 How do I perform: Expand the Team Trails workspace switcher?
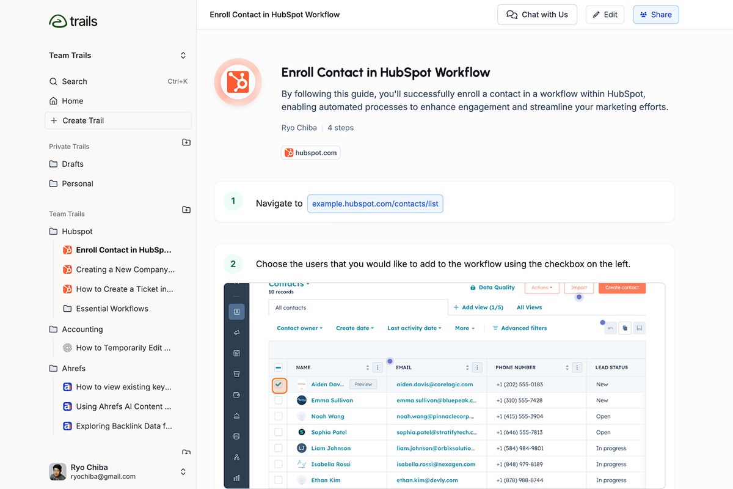(183, 56)
